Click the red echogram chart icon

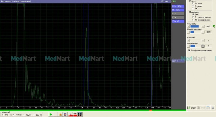click(x=70, y=114)
